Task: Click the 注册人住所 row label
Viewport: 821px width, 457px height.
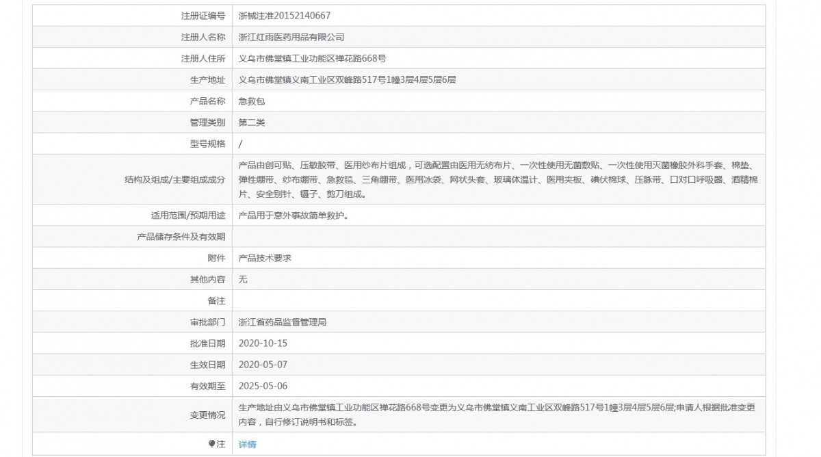Action: (203, 59)
